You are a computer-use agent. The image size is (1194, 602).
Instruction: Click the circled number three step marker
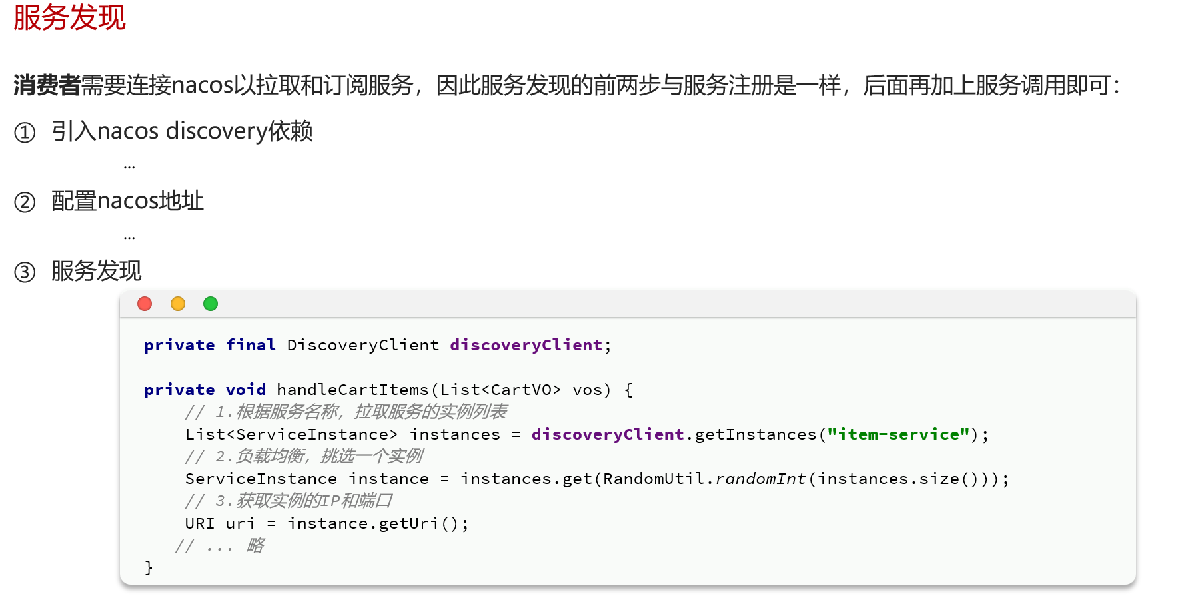click(x=25, y=272)
